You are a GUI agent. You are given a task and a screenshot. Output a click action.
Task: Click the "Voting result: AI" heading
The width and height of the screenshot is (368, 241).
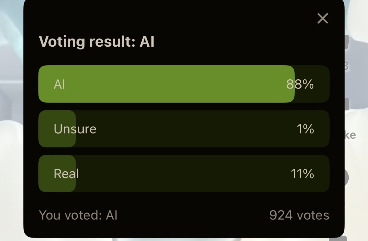96,42
